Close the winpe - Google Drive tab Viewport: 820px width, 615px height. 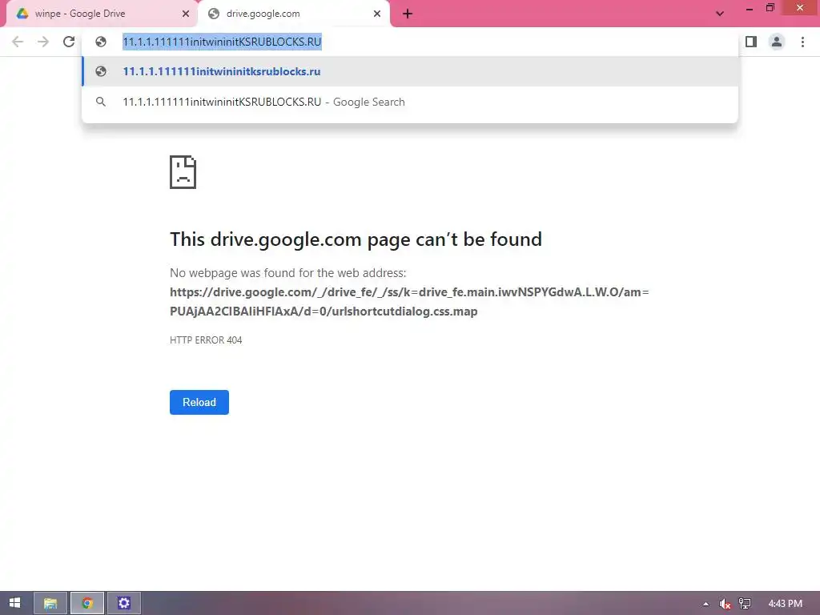click(186, 14)
